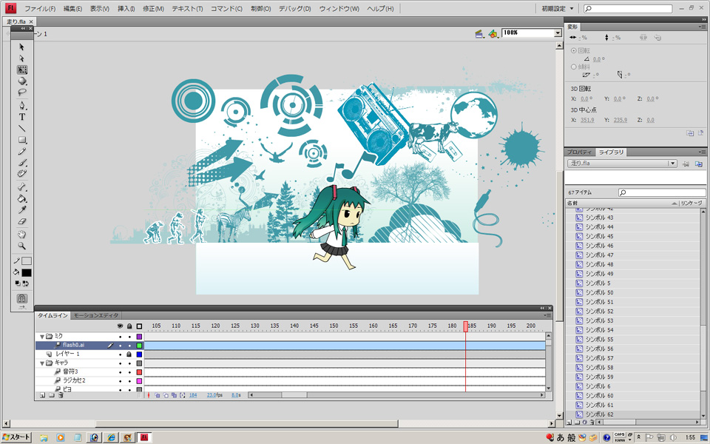The image size is (710, 444).
Task: Toggle lock on レイヤー 1 layer
Action: [129, 354]
